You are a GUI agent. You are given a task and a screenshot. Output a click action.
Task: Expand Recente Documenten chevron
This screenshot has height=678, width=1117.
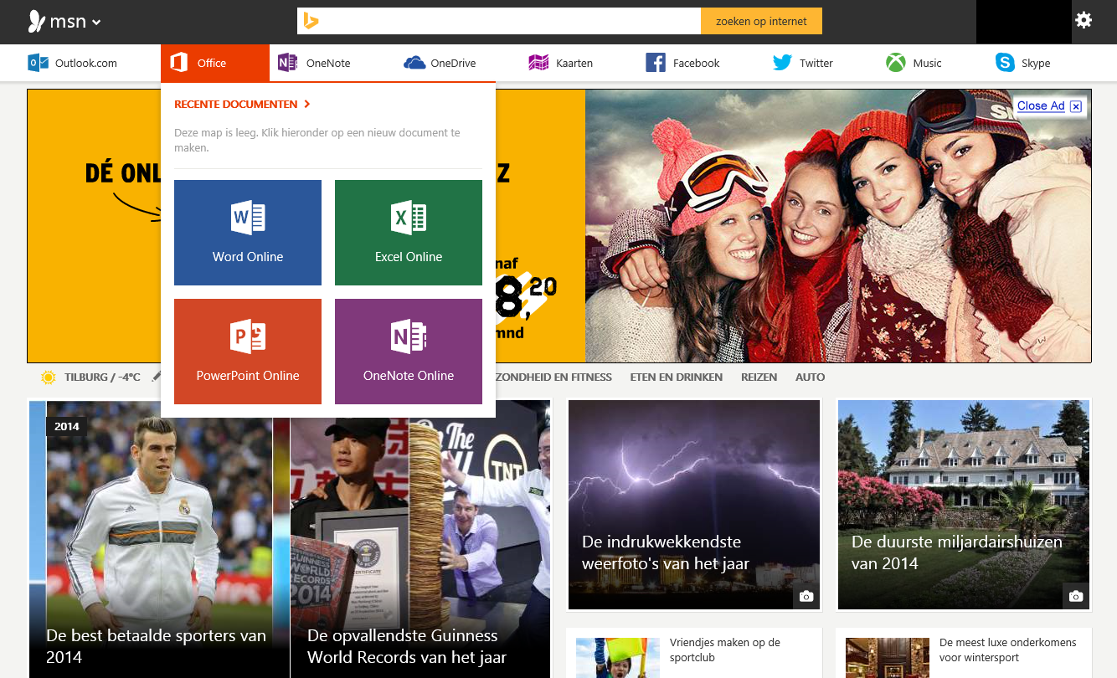(x=307, y=105)
